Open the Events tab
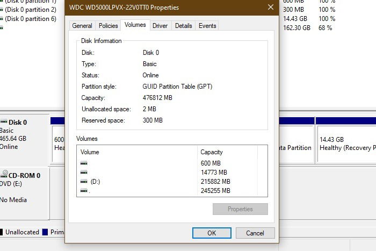The width and height of the screenshot is (376, 251). (x=207, y=26)
